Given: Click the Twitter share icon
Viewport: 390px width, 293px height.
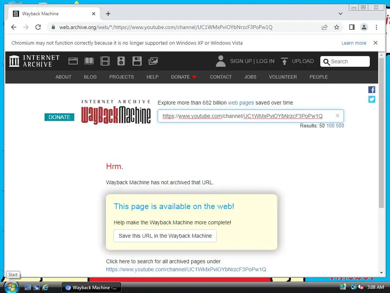Looking at the screenshot, I should [372, 100].
